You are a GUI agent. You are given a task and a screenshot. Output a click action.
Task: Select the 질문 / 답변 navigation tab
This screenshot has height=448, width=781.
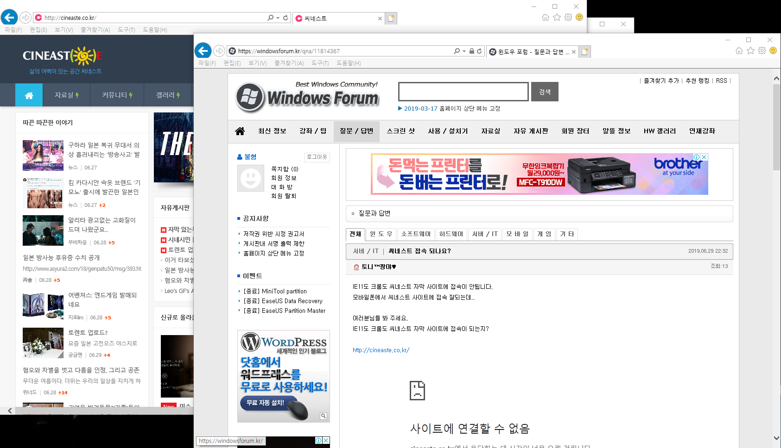coord(356,131)
